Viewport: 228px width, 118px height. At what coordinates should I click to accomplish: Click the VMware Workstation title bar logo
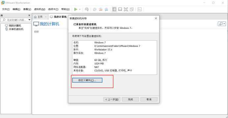tap(3, 3)
